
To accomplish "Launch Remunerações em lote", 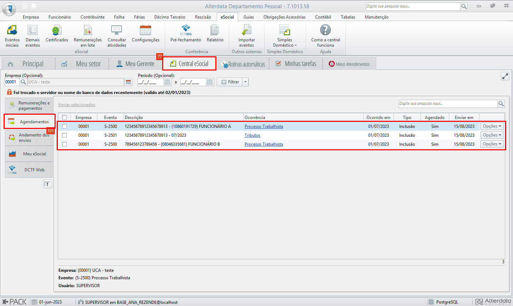I will (x=88, y=36).
